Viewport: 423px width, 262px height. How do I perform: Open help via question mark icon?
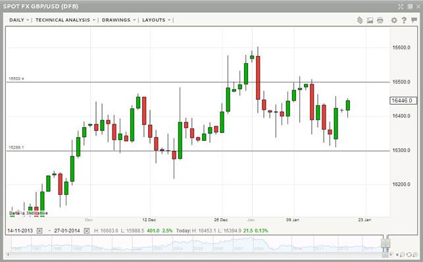click(404, 20)
